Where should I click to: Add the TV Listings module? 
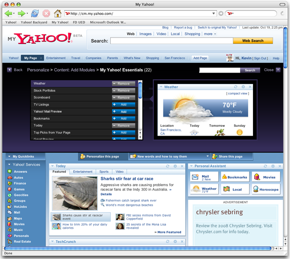(x=124, y=105)
